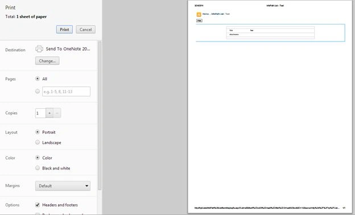This screenshot has height=215, width=355.
Task: Click the 'Layout' label
Action: pyautogui.click(x=11, y=132)
